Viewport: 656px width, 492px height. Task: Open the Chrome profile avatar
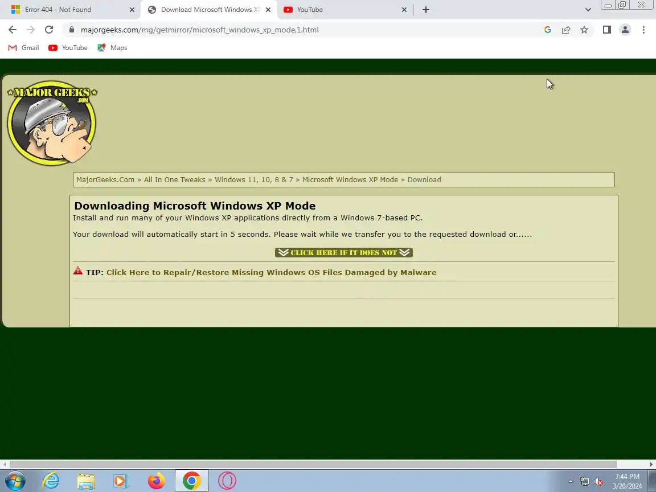click(x=625, y=30)
